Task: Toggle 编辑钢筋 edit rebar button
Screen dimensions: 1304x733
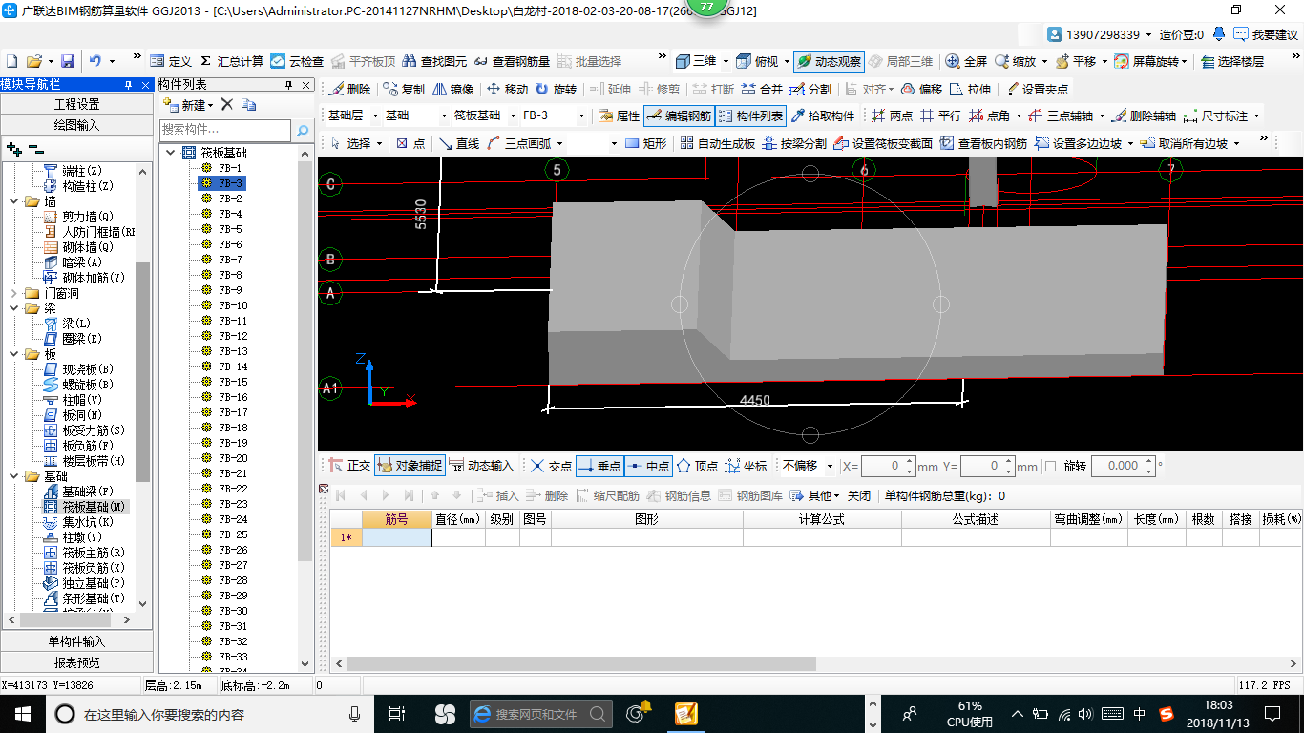Action: [679, 115]
